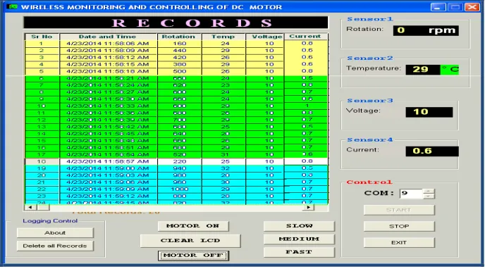Increase COM port number with up arrow
This screenshot has height=269, width=485.
(x=429, y=191)
